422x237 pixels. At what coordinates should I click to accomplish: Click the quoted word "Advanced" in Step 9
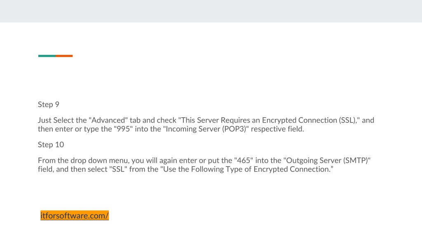point(108,120)
